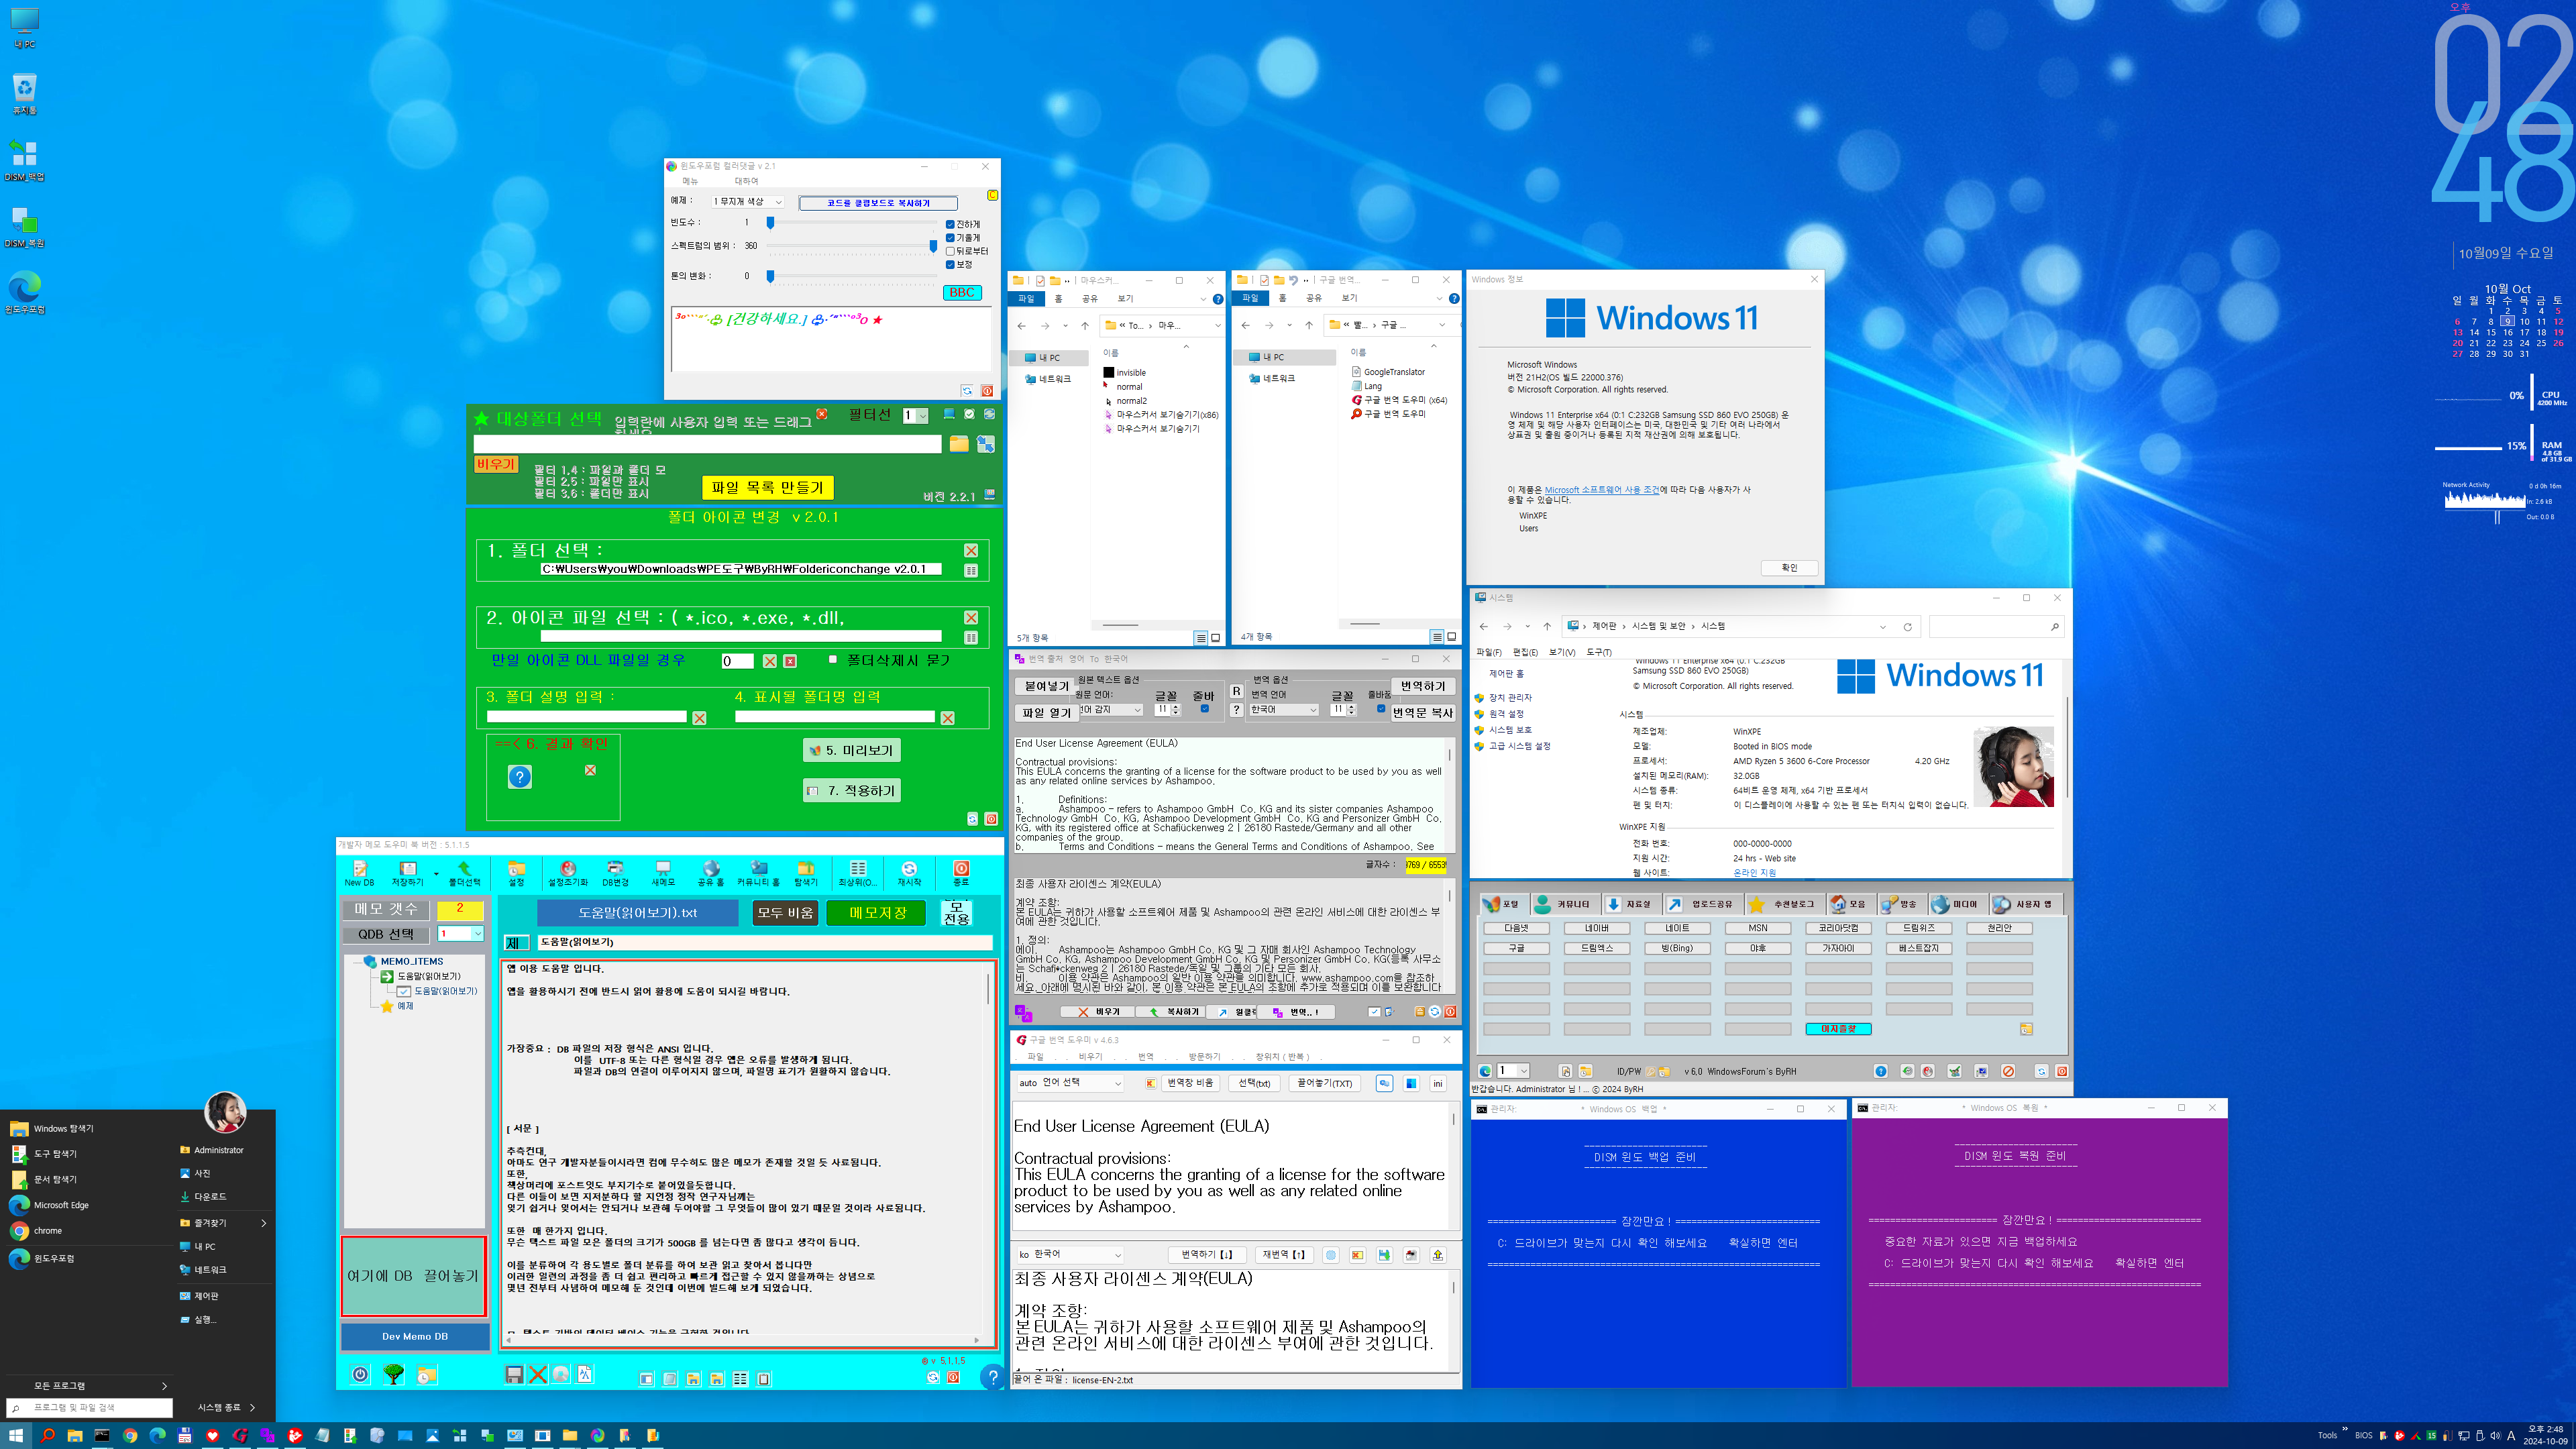The height and width of the screenshot is (1449, 2576).
Task: Click 코드를 클립보드로 복사하기 button
Action: [878, 203]
